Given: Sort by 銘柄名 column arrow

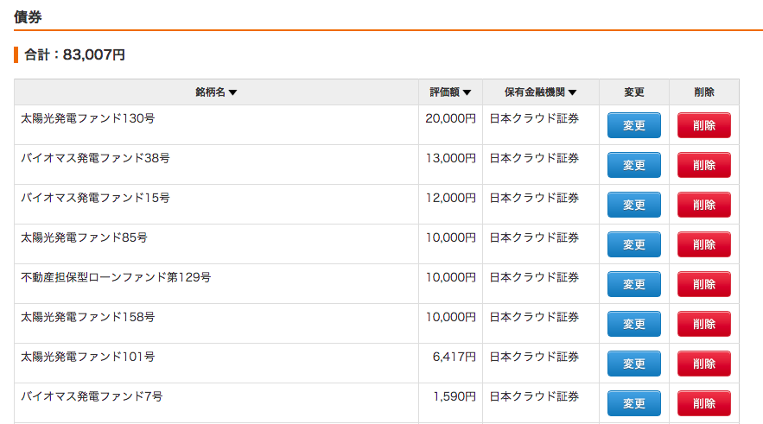Looking at the screenshot, I should coord(232,92).
